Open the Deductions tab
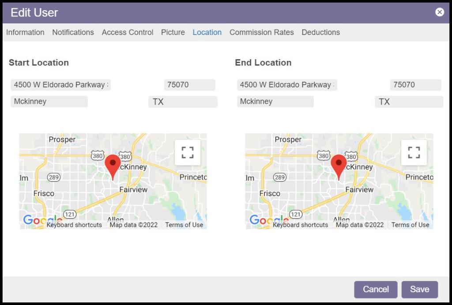The width and height of the screenshot is (452, 305). coord(320,32)
